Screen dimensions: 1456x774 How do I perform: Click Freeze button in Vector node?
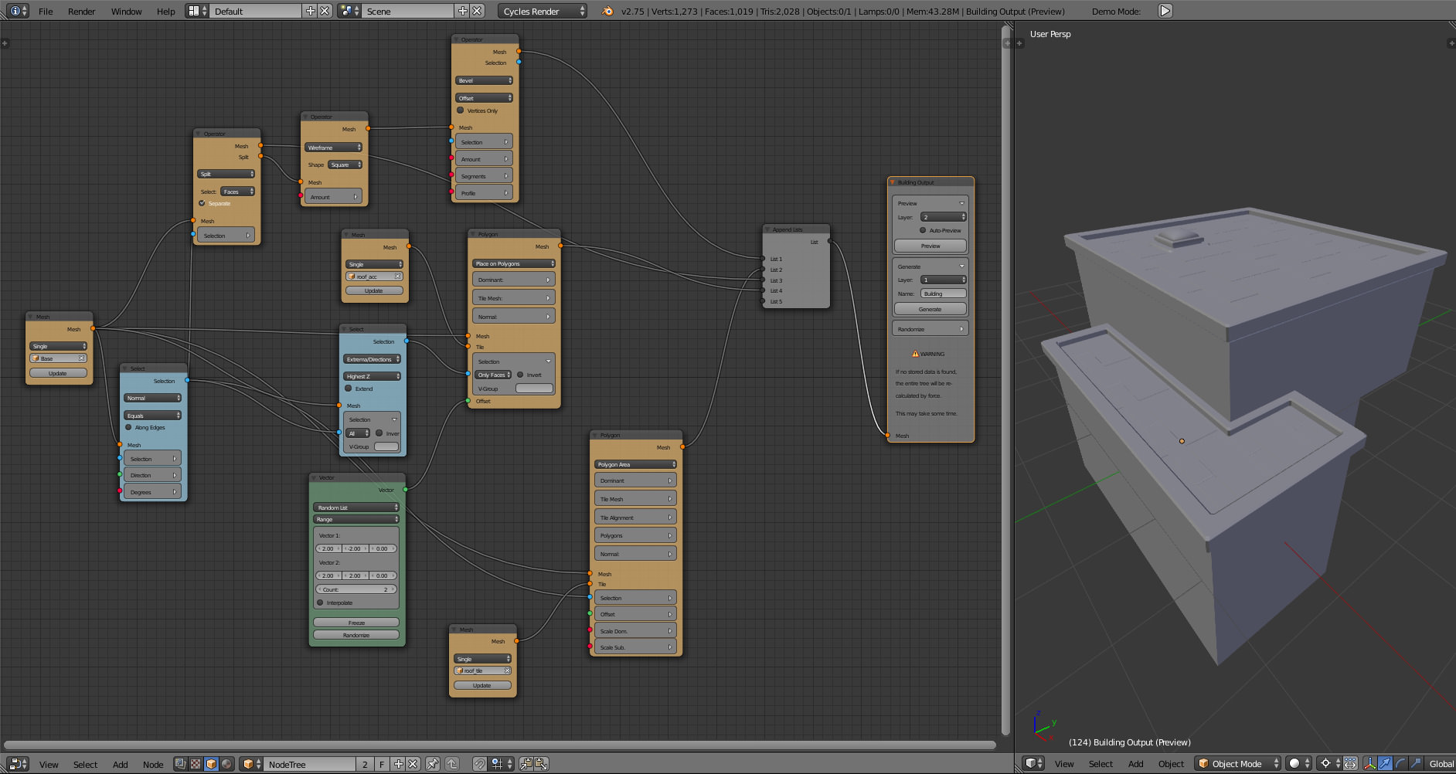pos(356,623)
